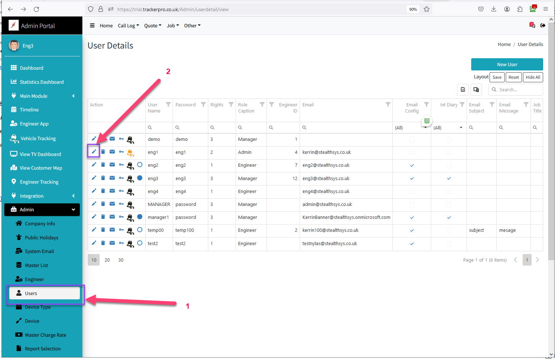Viewport: 555px width, 359px height.
Task: Toggle Email Config checkbox for temp00
Action: coord(412,230)
